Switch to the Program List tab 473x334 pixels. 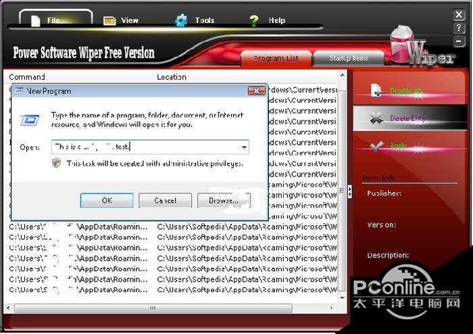(x=276, y=58)
